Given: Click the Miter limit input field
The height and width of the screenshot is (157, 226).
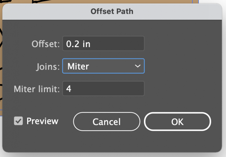Looking at the screenshot, I should point(103,88).
